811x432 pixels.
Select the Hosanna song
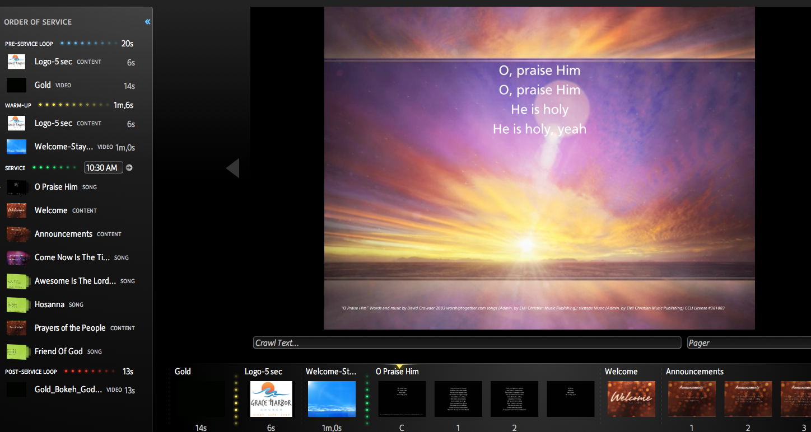point(71,304)
